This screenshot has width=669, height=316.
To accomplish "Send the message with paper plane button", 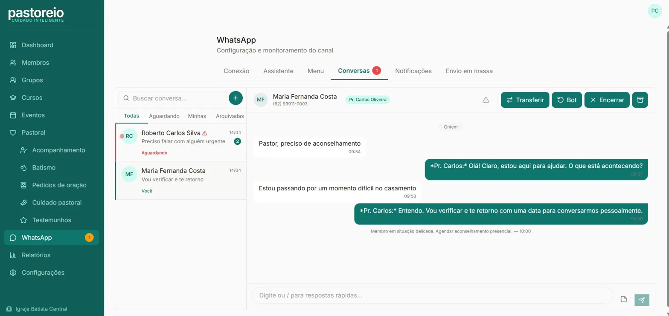I will click(x=642, y=300).
